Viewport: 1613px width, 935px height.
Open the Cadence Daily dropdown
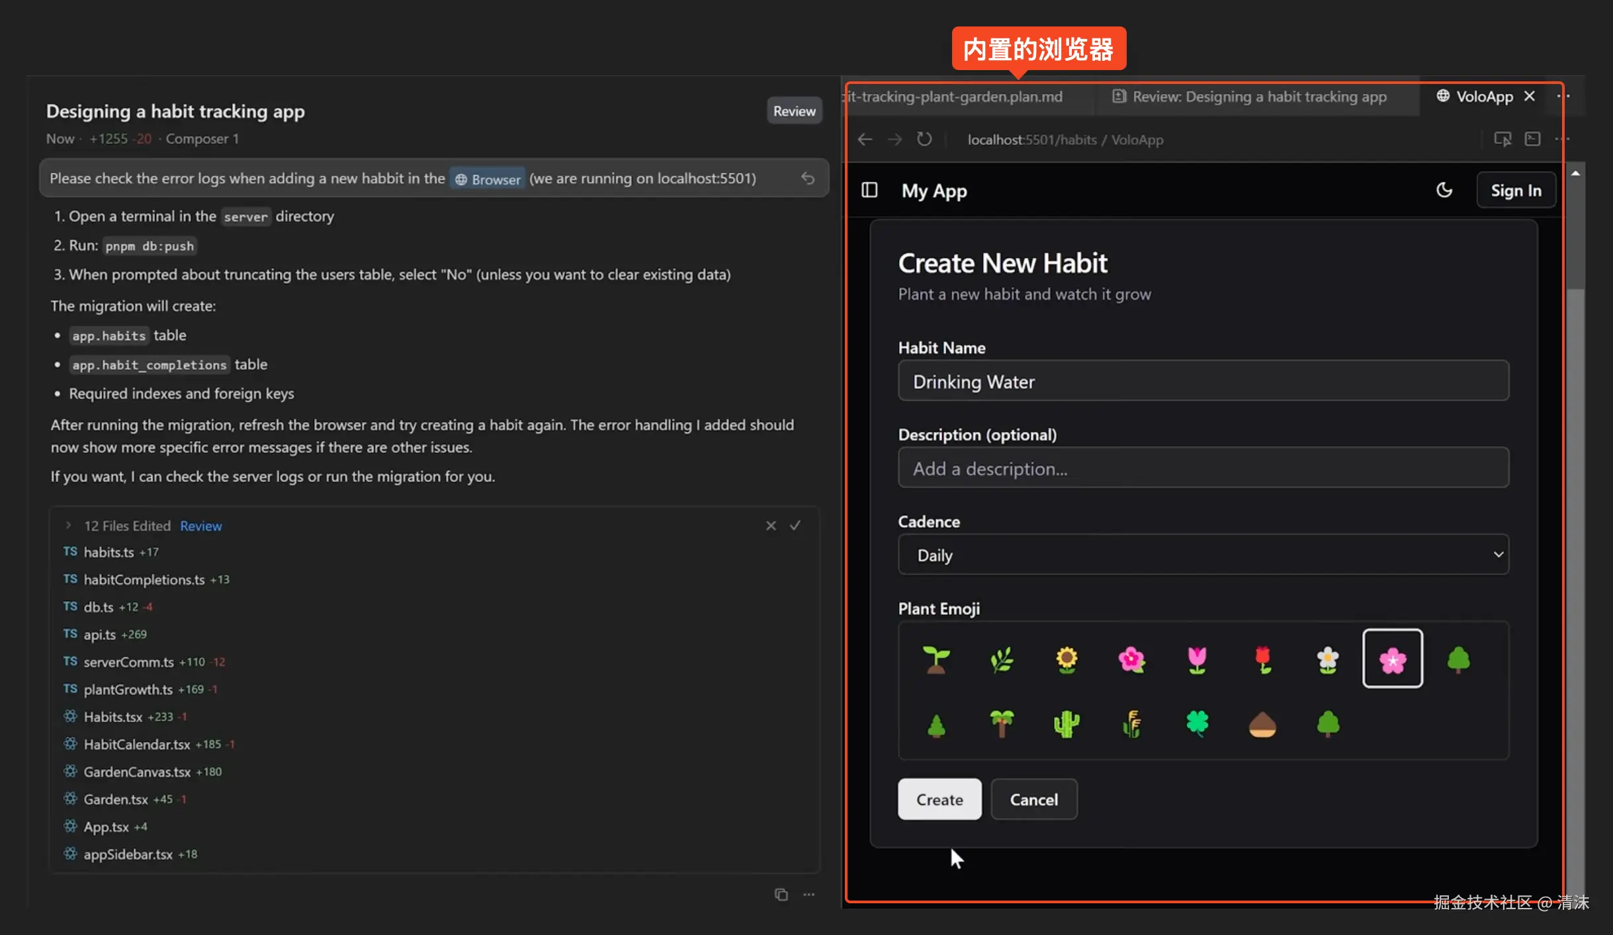(x=1203, y=555)
